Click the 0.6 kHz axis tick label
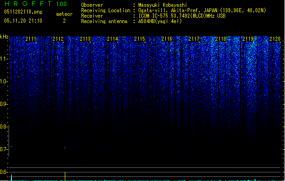 click(x=4, y=172)
